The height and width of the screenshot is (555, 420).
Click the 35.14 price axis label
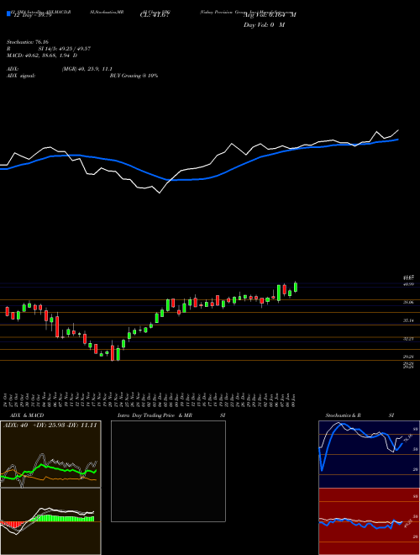point(408,320)
